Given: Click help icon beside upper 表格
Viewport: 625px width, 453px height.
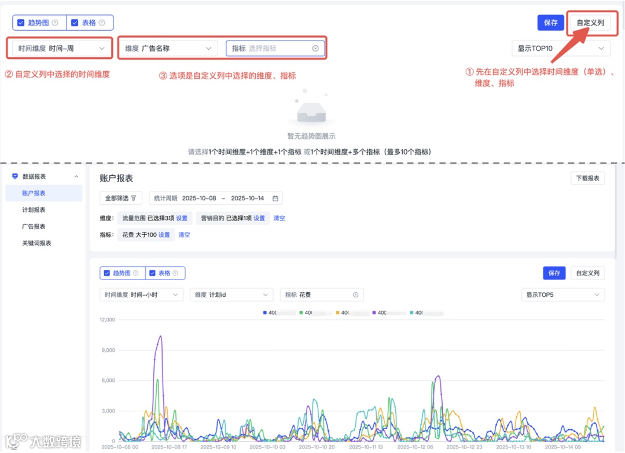Looking at the screenshot, I should (x=102, y=23).
